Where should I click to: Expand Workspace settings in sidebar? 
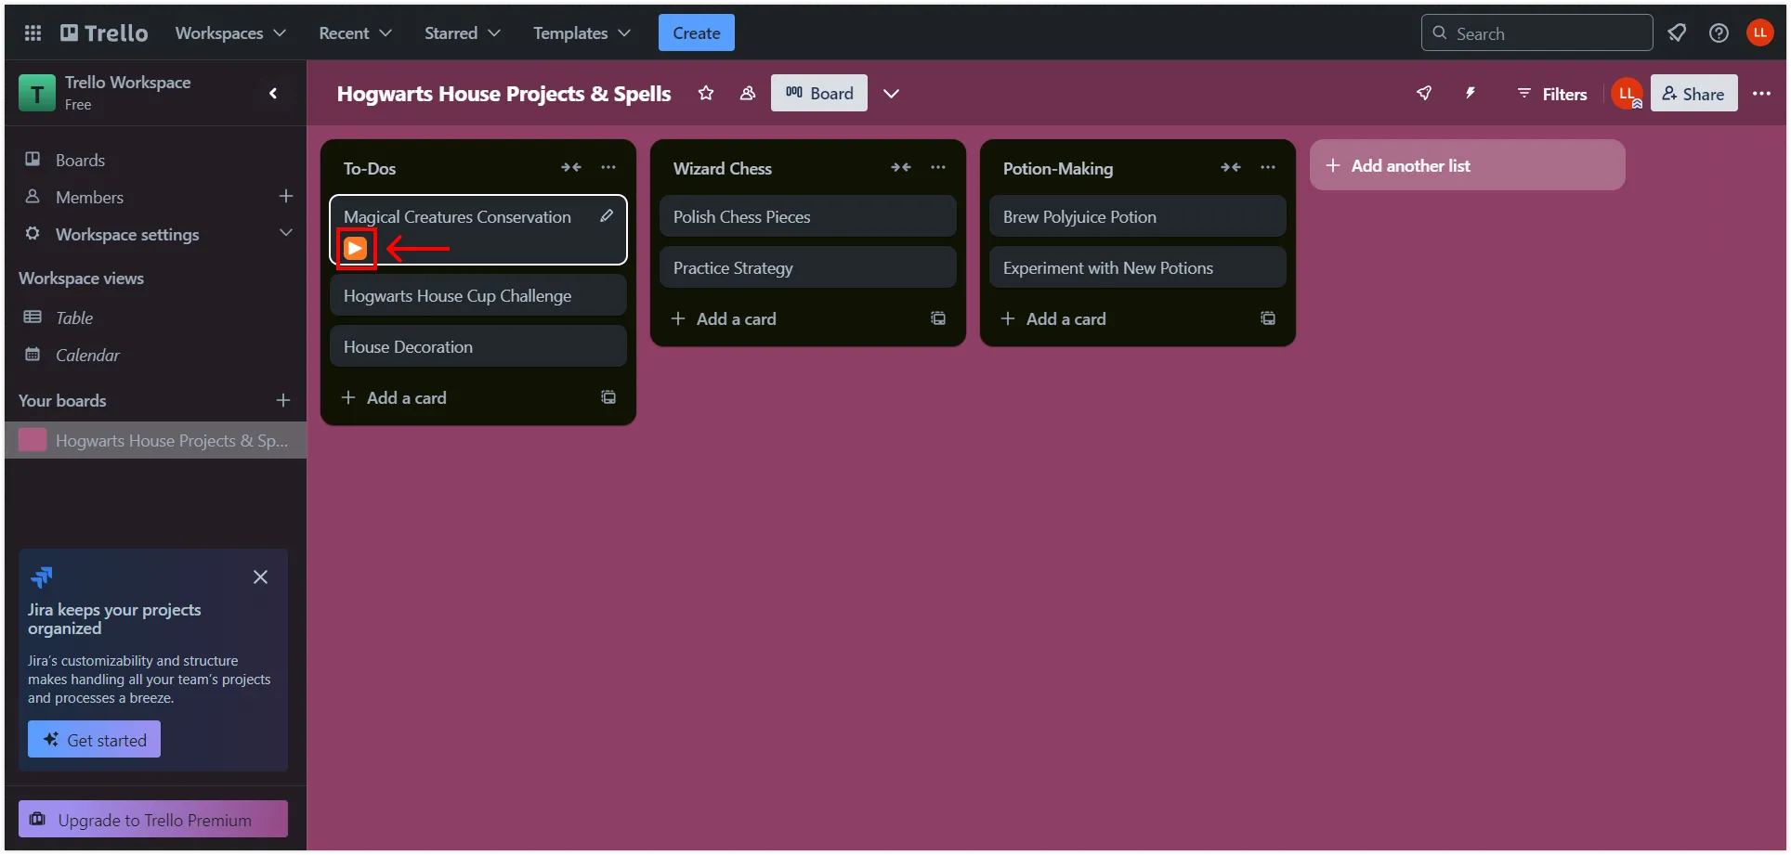(x=286, y=233)
